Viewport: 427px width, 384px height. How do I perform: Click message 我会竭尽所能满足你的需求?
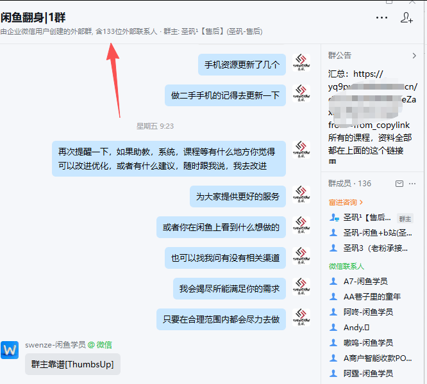point(230,289)
